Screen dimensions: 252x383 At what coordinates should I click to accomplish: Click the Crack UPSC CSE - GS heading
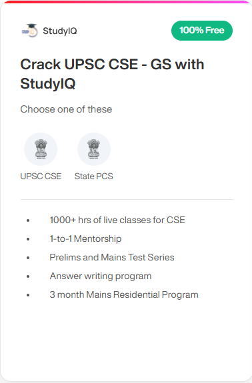[x=112, y=74]
